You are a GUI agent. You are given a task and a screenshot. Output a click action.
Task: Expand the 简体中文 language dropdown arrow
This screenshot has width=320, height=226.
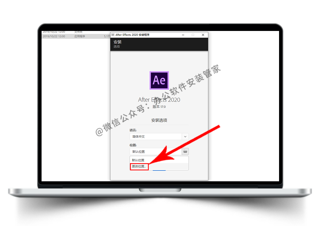(185, 137)
